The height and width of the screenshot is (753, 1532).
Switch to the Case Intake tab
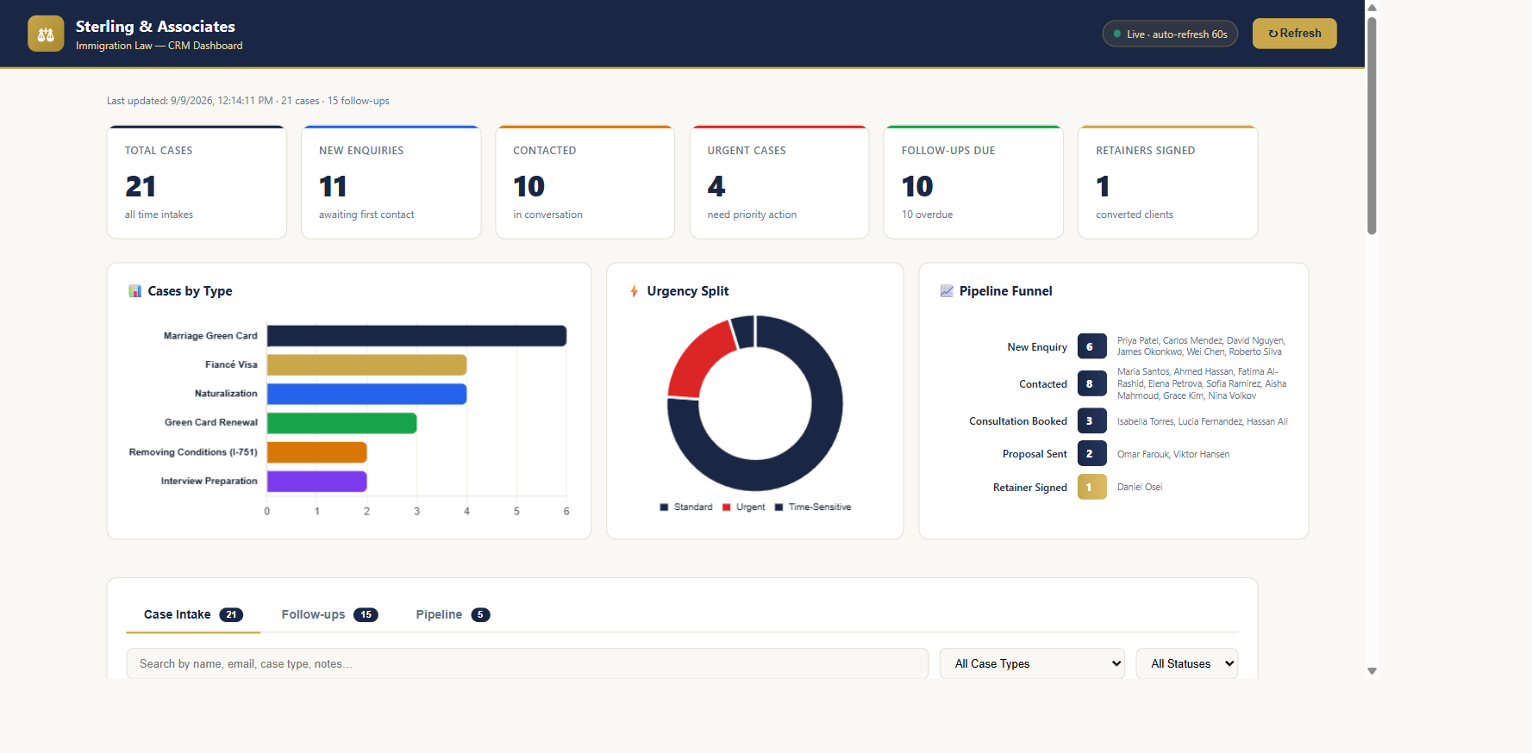(x=193, y=614)
